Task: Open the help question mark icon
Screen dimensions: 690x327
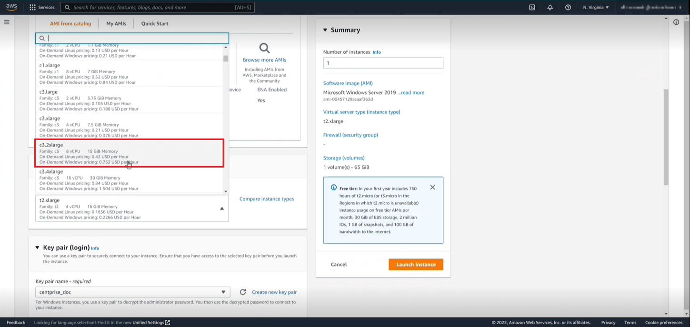Action: coord(568,7)
